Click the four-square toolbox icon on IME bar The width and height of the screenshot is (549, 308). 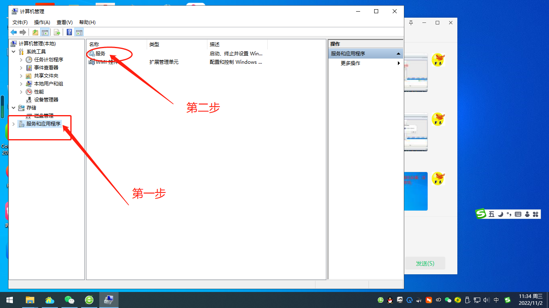535,215
